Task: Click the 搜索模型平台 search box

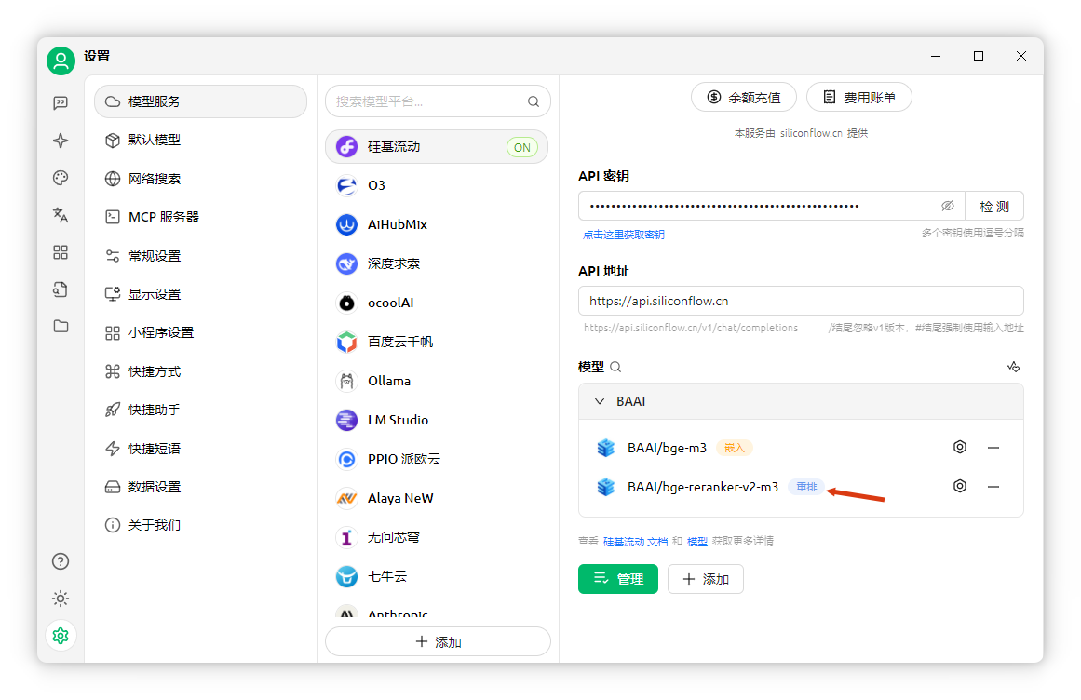Action: (428, 101)
